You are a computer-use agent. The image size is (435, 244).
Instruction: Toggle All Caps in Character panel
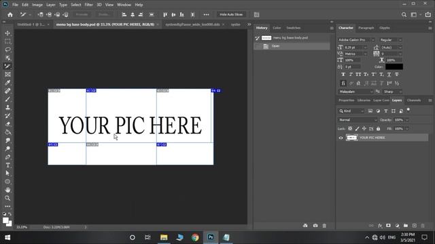(358, 75)
